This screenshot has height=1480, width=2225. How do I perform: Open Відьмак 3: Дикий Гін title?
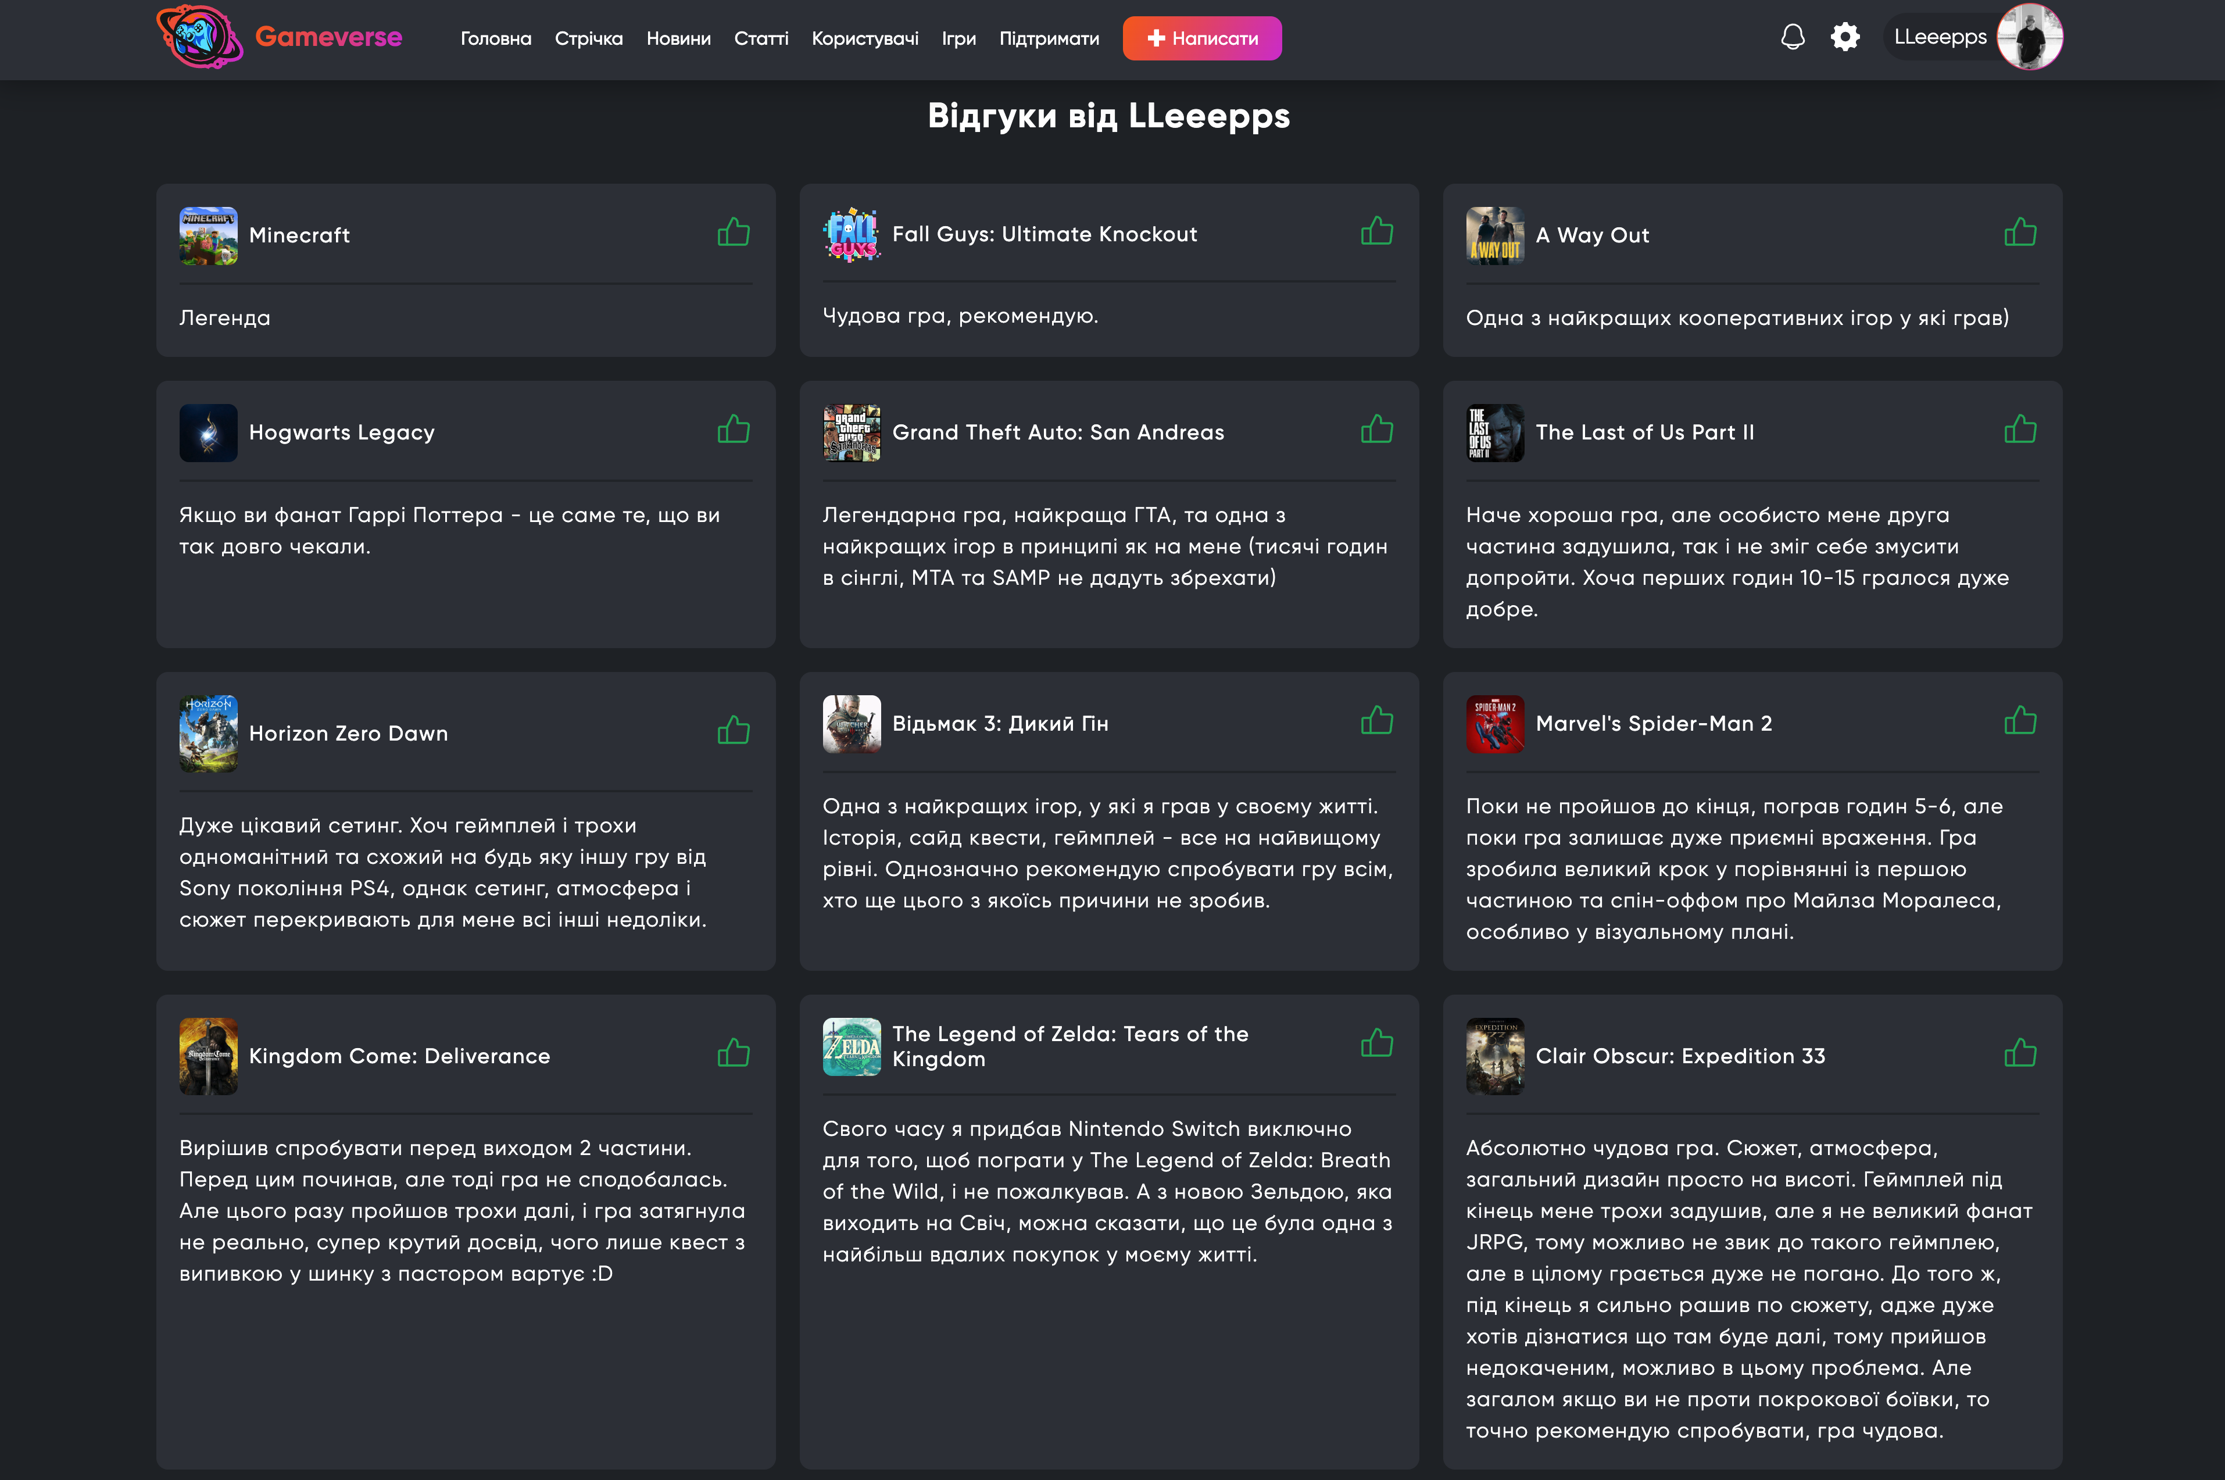click(x=1000, y=724)
